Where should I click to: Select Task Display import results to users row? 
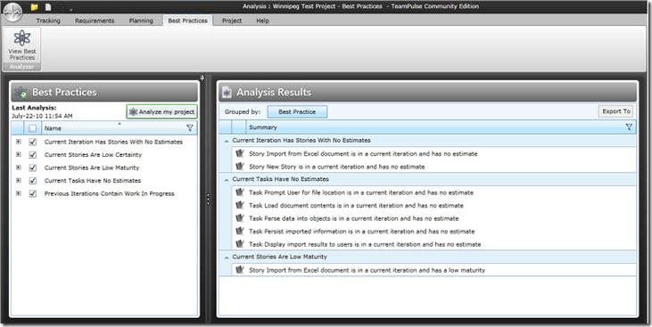click(x=434, y=244)
